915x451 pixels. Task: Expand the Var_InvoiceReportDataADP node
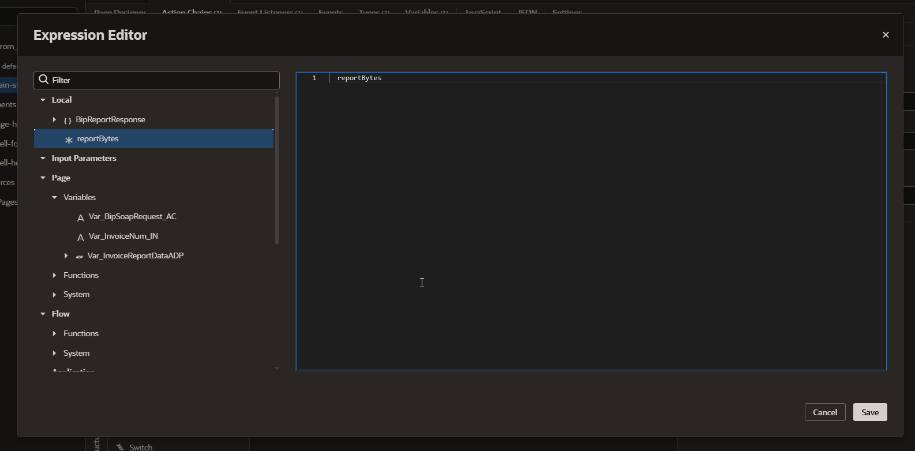coord(66,255)
